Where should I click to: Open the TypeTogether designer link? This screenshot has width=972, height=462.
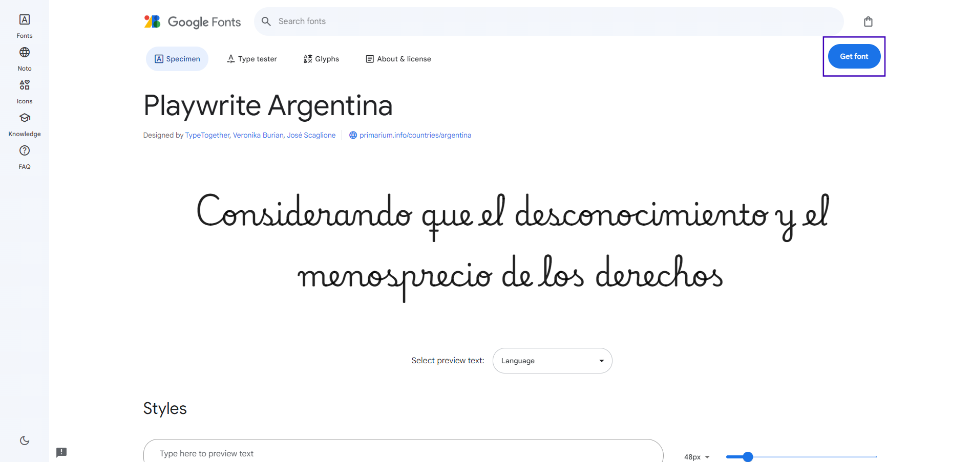(207, 135)
